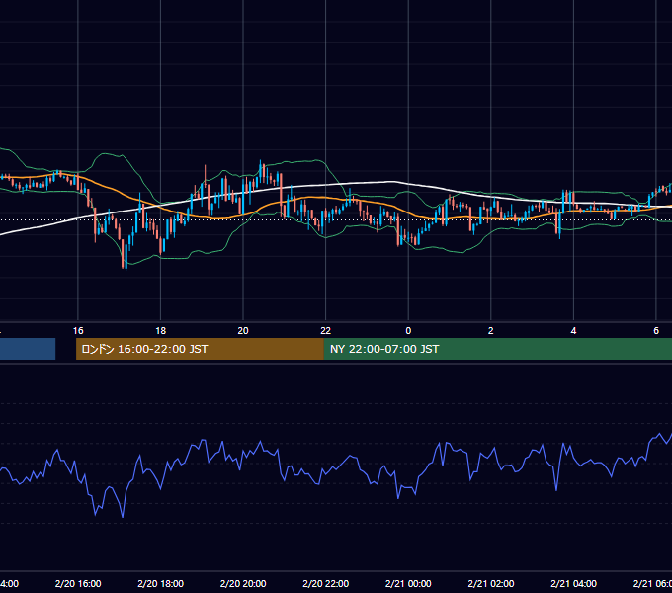
Task: Click hour label 22 on price chart axis
Action: tap(326, 331)
